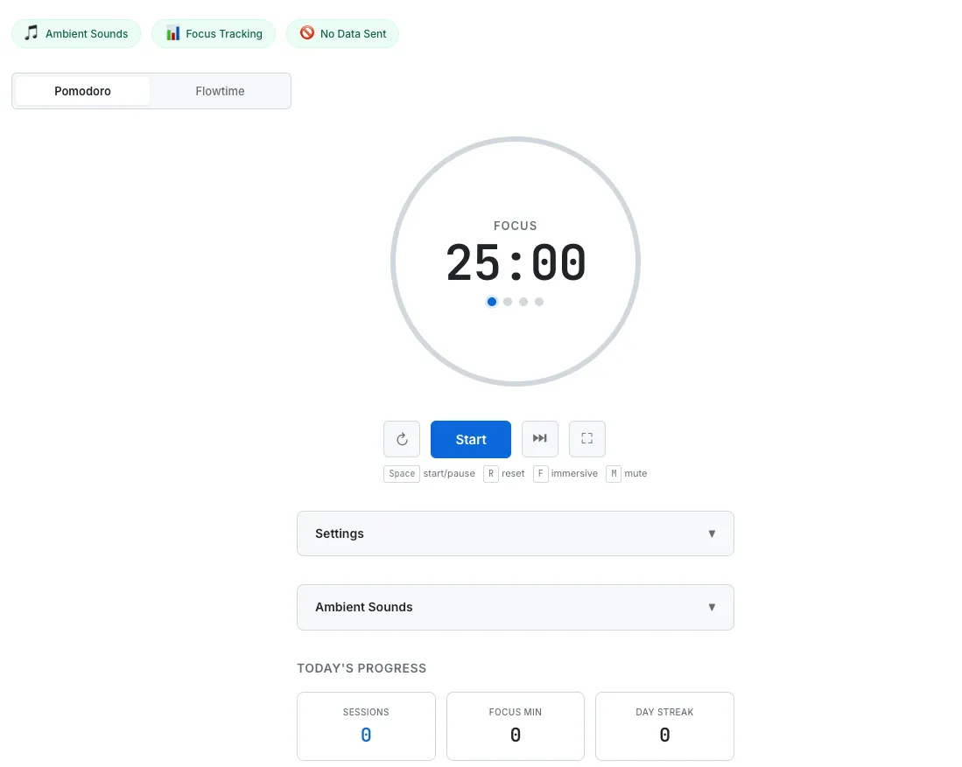Click the bar chart Focus Tracking icon

(172, 33)
